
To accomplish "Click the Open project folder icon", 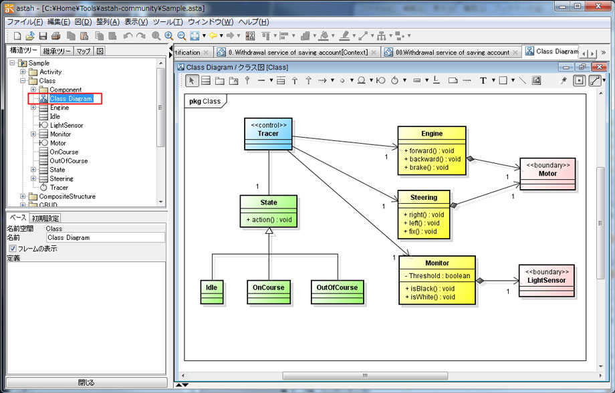I will (30, 36).
